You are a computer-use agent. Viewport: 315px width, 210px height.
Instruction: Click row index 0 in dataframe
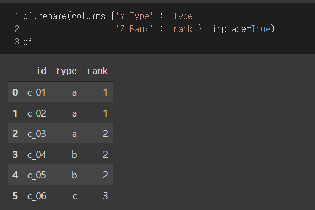click(15, 92)
